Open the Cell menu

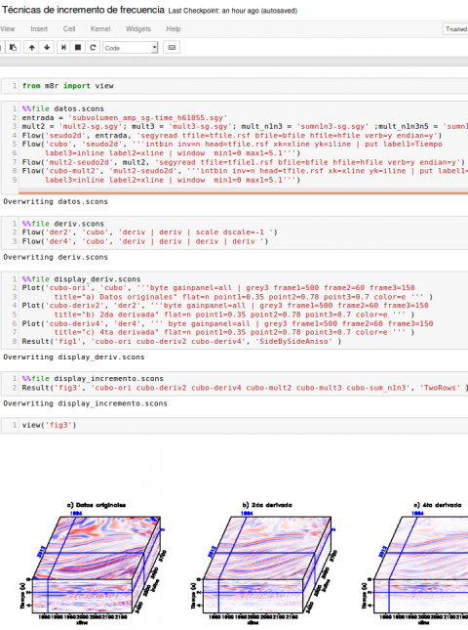click(x=69, y=29)
